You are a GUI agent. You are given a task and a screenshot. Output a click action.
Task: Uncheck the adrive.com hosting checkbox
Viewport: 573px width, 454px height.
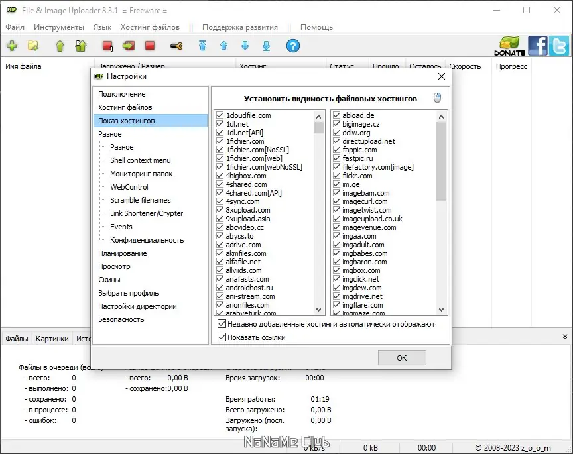220,245
